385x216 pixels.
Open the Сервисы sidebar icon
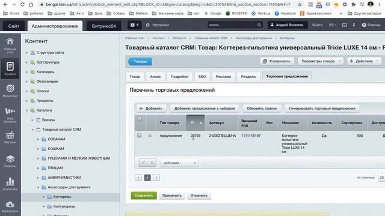click(10, 161)
